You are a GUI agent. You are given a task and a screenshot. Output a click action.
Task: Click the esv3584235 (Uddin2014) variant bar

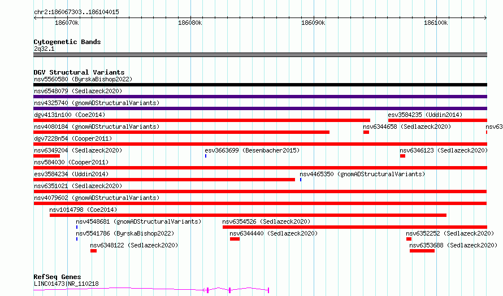point(437,120)
